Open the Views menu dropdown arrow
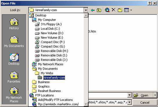Image resolution: width=158 pixels, height=107 pixels. point(131,10)
